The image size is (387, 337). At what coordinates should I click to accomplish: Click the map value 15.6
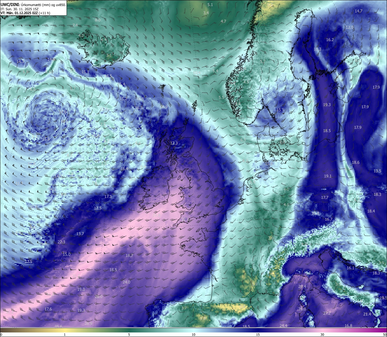[46, 139]
